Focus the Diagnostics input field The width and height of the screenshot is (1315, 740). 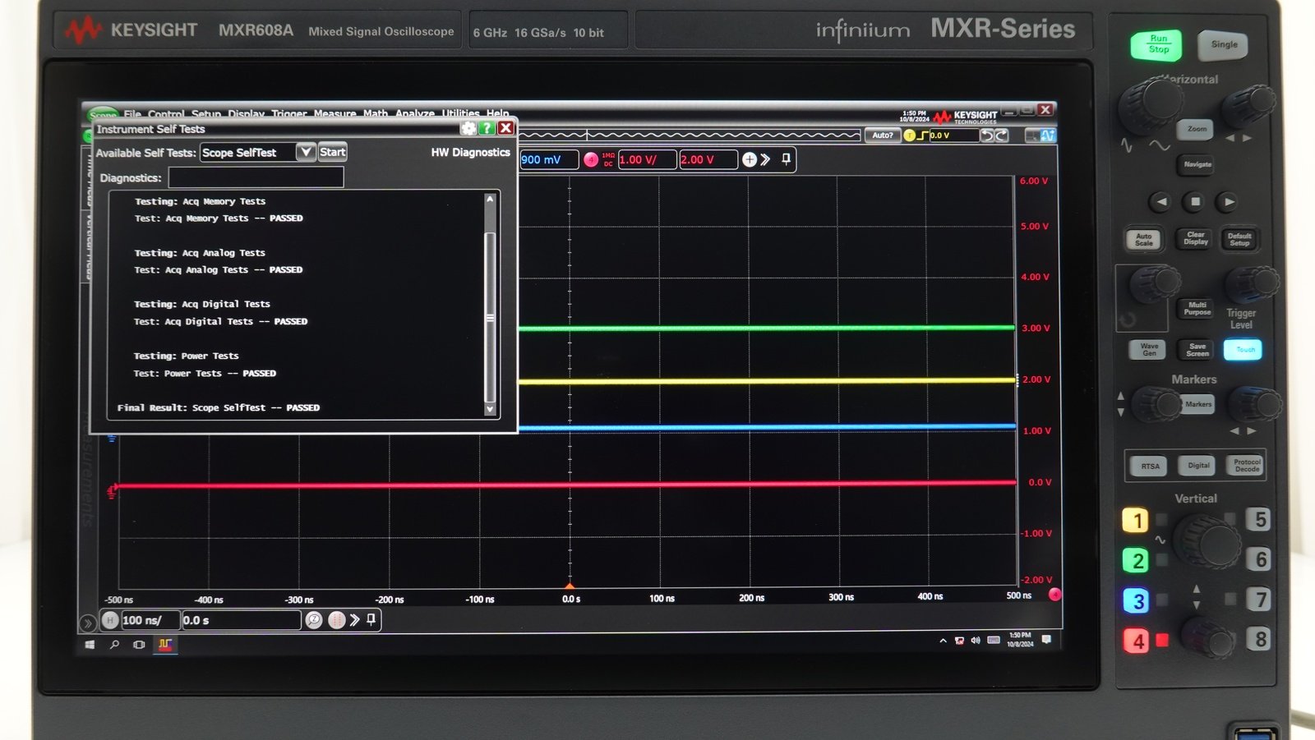click(256, 177)
